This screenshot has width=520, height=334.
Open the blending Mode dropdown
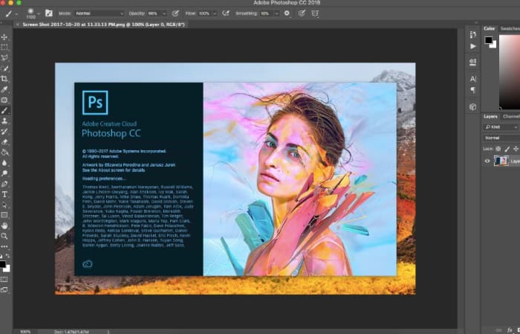point(99,13)
